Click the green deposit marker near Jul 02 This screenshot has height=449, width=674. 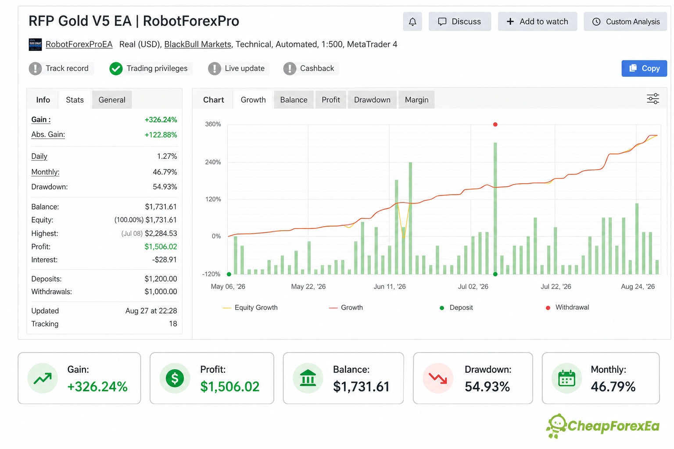495,274
